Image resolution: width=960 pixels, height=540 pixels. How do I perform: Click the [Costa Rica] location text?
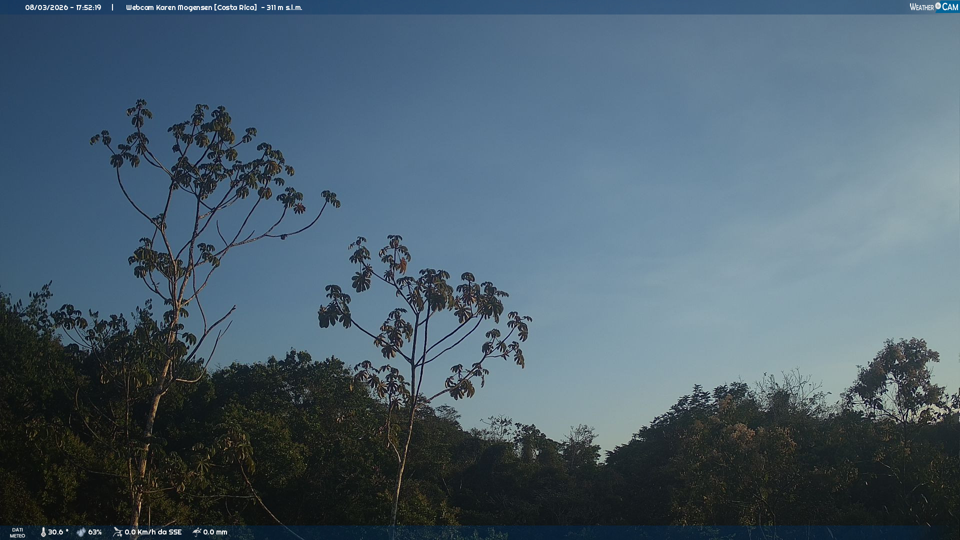(x=235, y=7)
